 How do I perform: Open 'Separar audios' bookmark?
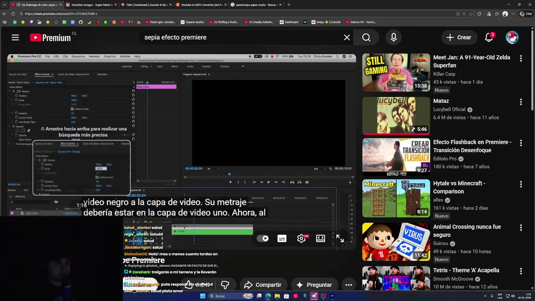(192, 22)
